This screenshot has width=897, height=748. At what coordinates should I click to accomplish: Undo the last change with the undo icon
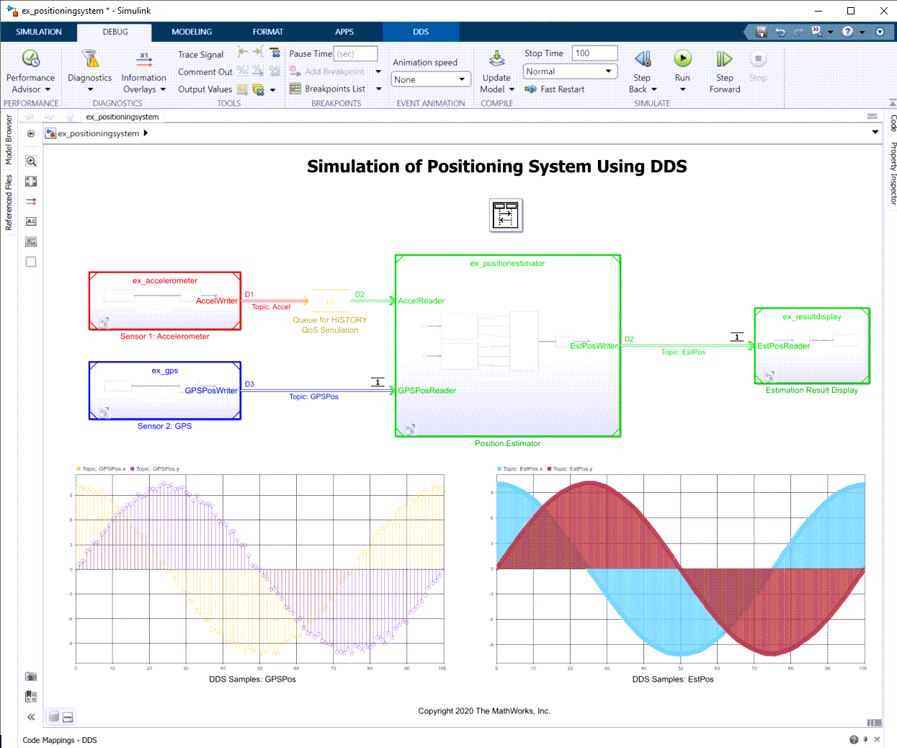pos(779,32)
